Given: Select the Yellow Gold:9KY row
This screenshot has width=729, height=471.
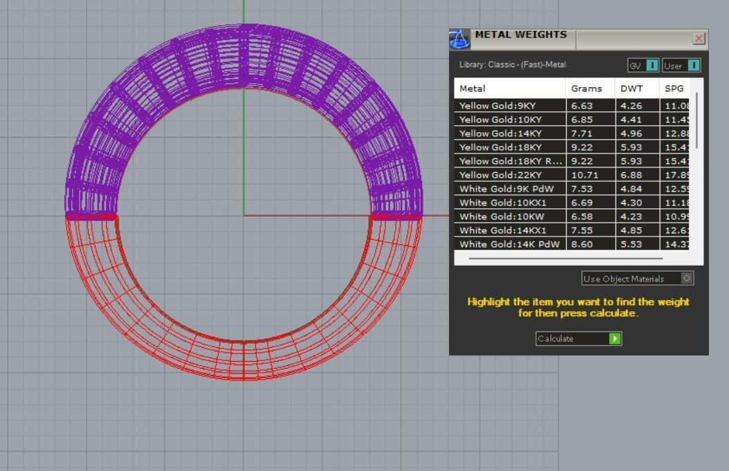Looking at the screenshot, I should point(572,105).
